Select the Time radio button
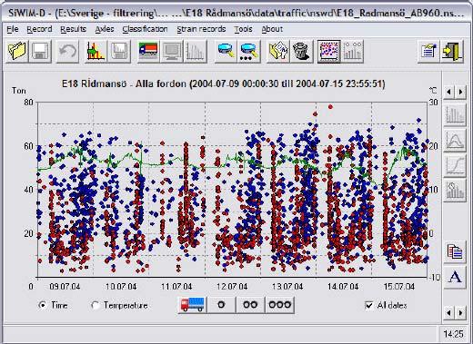 coord(43,305)
